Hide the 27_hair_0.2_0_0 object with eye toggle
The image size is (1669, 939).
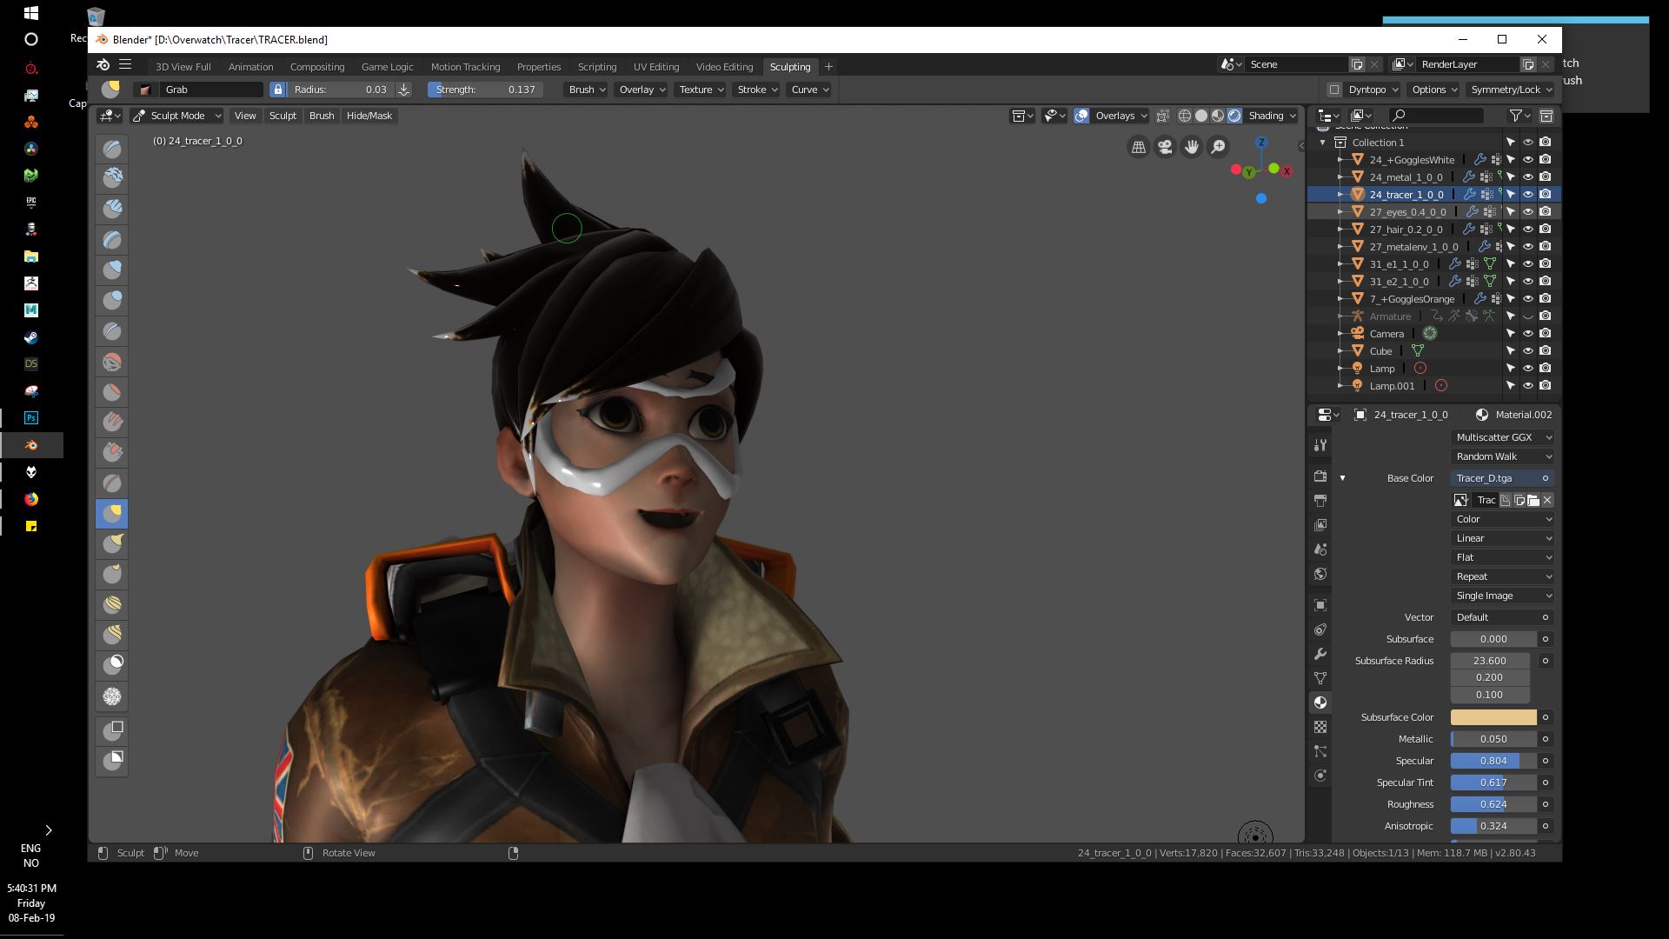1528,229
